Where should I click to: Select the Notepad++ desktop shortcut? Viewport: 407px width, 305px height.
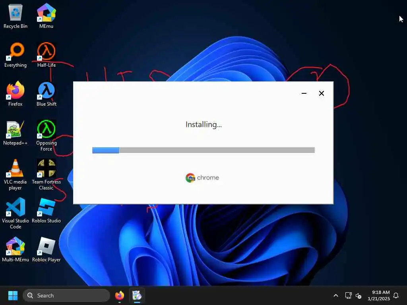[16, 133]
